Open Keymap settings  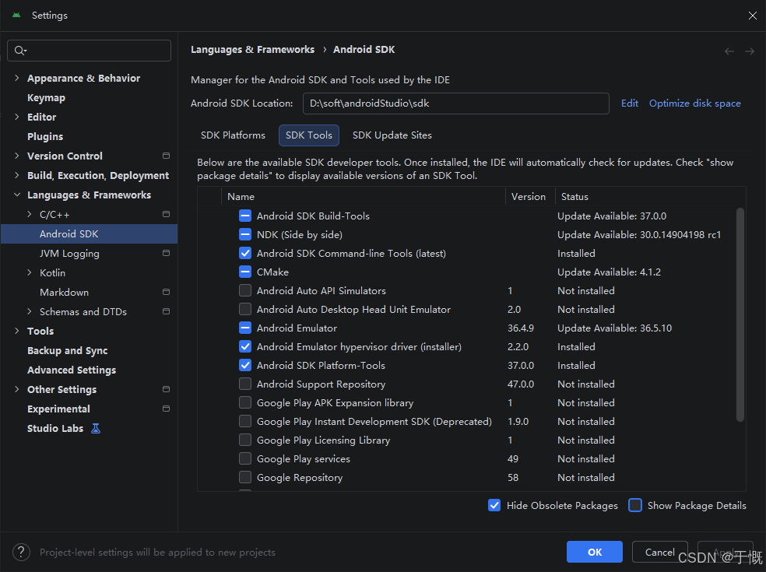point(47,98)
